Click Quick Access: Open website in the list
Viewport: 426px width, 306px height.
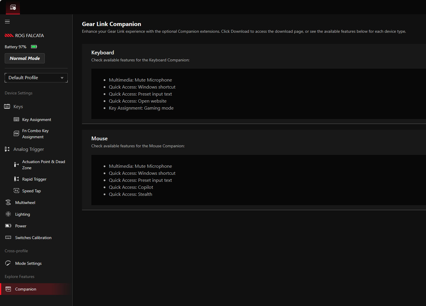pos(138,101)
